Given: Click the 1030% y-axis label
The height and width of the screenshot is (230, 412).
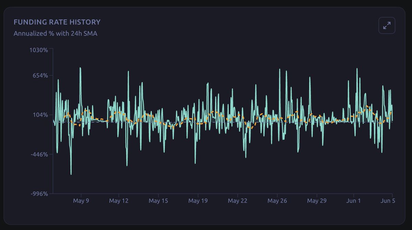Looking at the screenshot, I should (38, 50).
